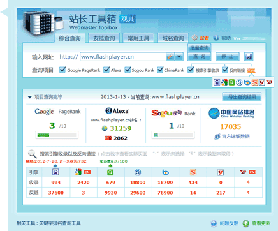Click green search engine icon in table header

[110, 172]
